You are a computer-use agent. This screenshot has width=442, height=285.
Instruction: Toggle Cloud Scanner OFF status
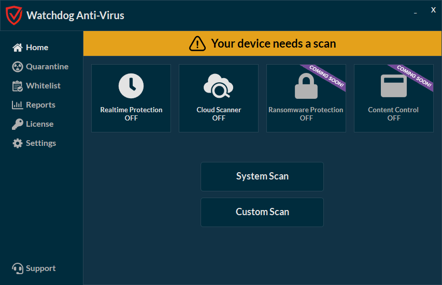(219, 118)
